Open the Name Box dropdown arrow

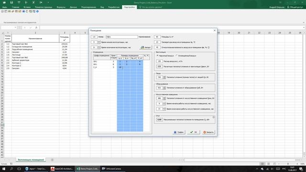click(x=15, y=28)
